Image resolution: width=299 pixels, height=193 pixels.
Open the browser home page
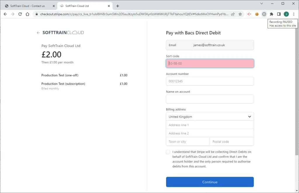point(27,14)
